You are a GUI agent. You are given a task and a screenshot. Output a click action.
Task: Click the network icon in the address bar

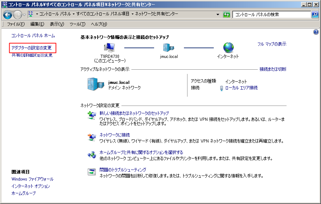[31, 14]
